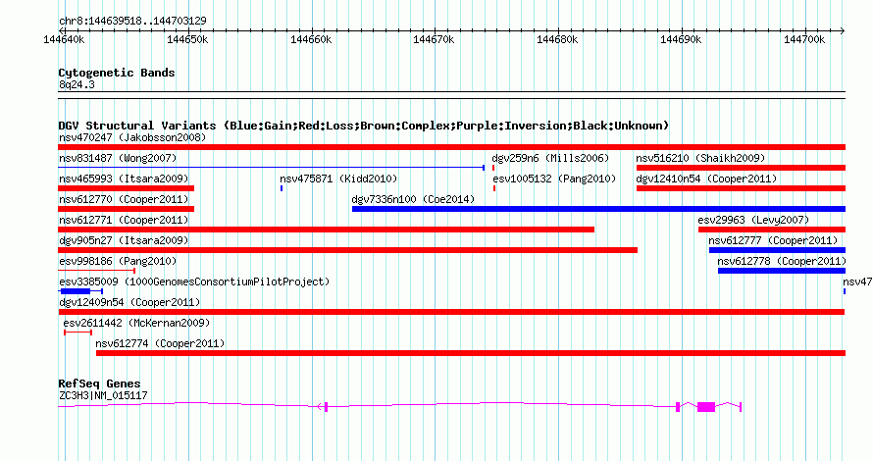The width and height of the screenshot is (873, 461).
Task: Click the partially shown nsv47 label
Action: pos(857,282)
